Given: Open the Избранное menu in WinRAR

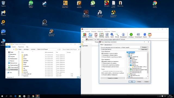Looking at the screenshot, I should [100, 32].
